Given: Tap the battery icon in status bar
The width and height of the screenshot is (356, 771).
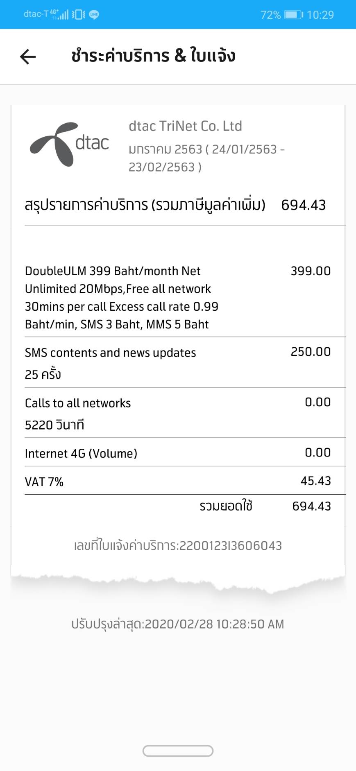Looking at the screenshot, I should point(293,15).
